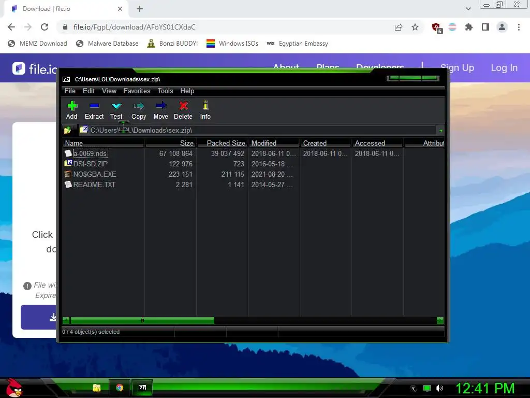Screen dimensions: 530x398
Task: Click the 7-Zip taskbar icon
Action: pos(142,388)
